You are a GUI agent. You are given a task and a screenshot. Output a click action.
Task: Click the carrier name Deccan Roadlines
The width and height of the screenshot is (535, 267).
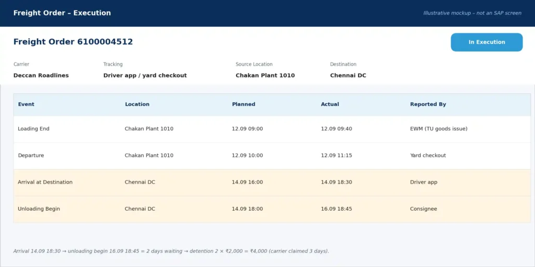[x=41, y=75]
